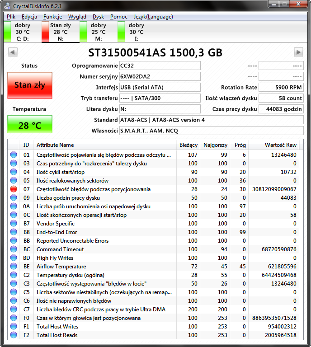This screenshot has width=311, height=347.
Task: Select the I: disk tab
Action: pos(137,32)
